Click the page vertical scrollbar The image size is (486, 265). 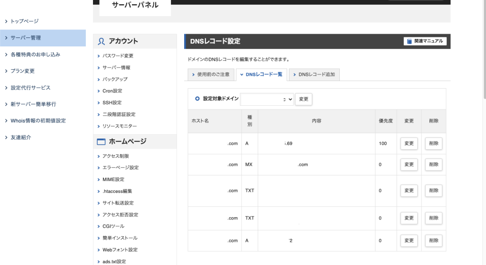coord(485,49)
